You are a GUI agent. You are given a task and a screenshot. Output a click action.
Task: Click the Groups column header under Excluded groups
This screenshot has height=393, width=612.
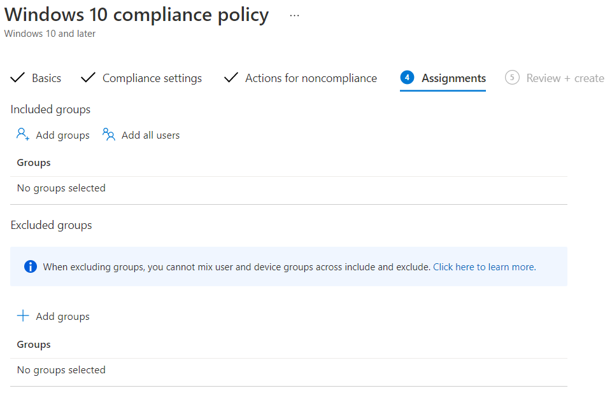33,343
